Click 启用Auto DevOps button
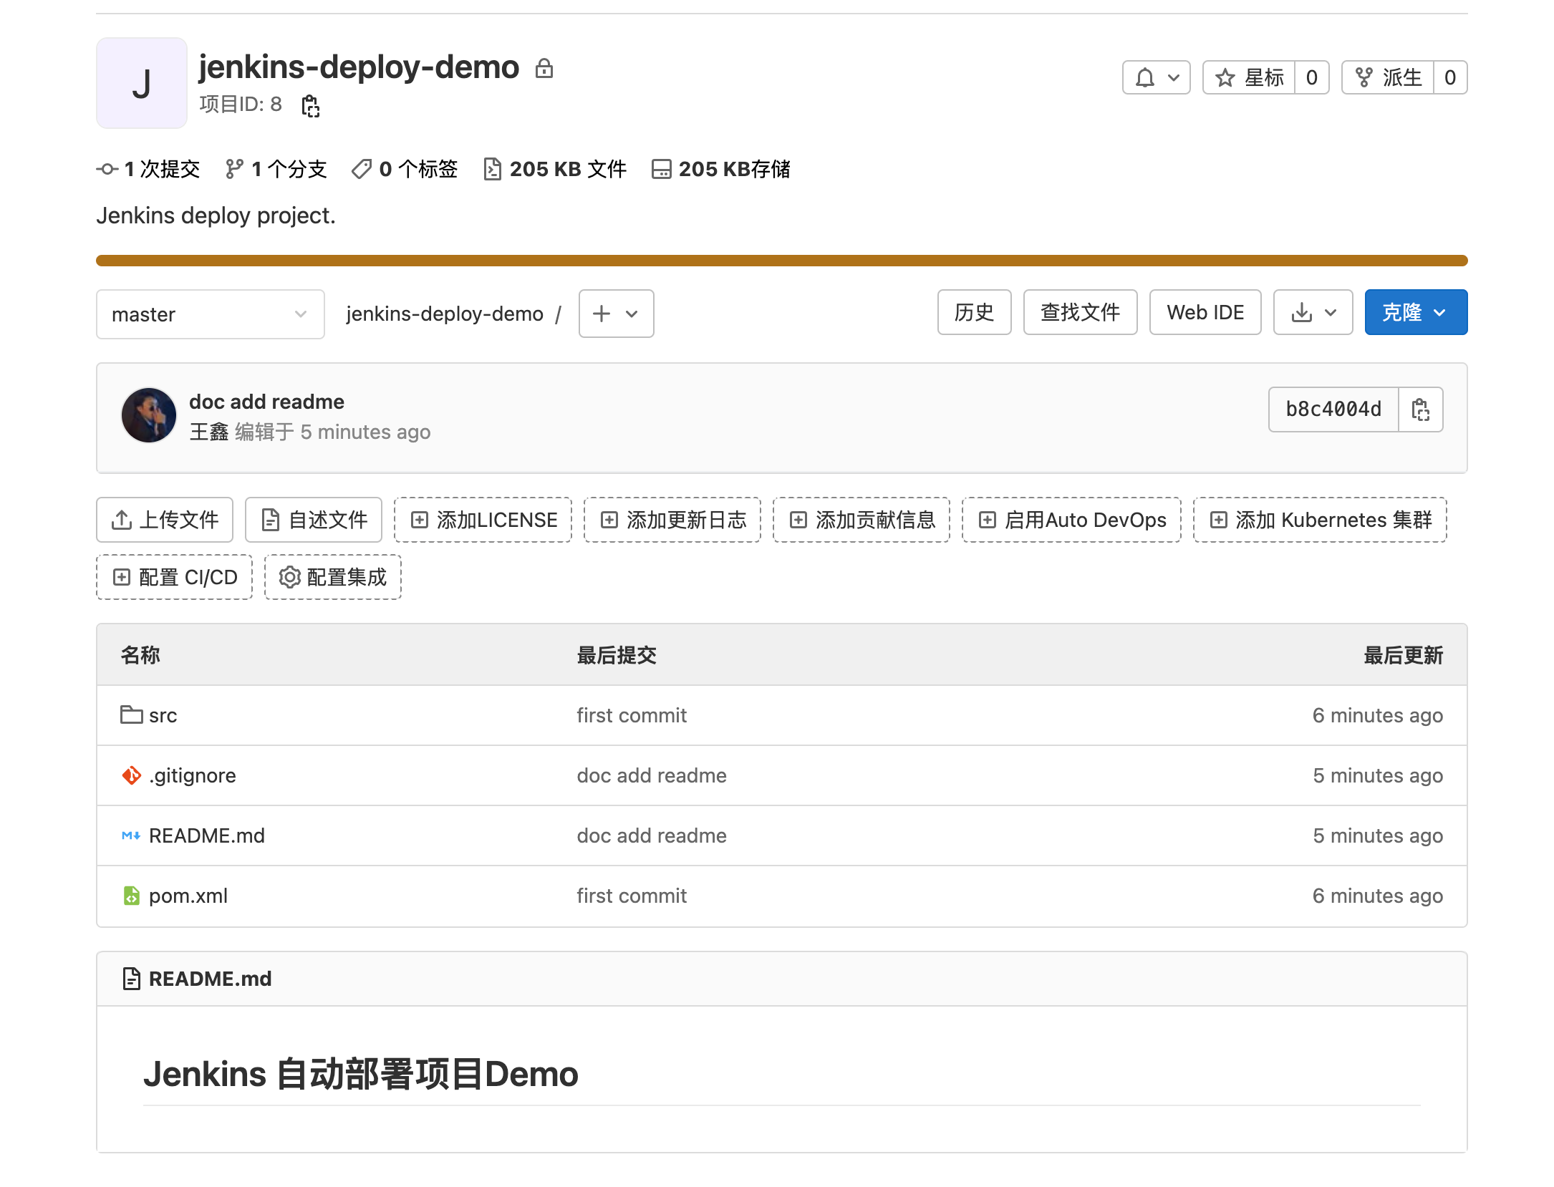The width and height of the screenshot is (1554, 1187). click(x=1071, y=520)
